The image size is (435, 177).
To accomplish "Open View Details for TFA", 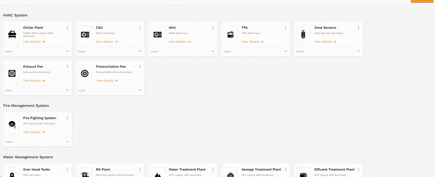I will click(252, 42).
